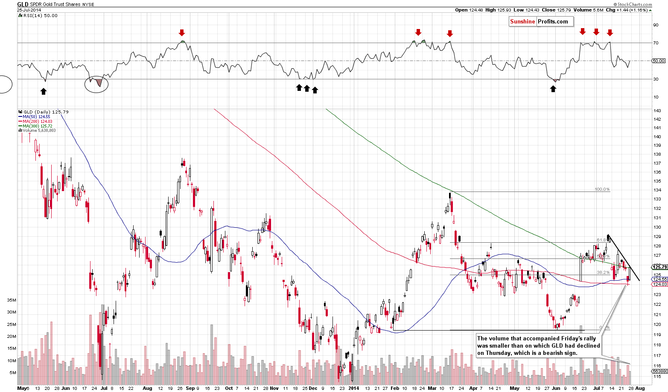Click the volume bars icon in the legend
Image resolution: width=668 pixels, height=392 pixels.
[20, 131]
